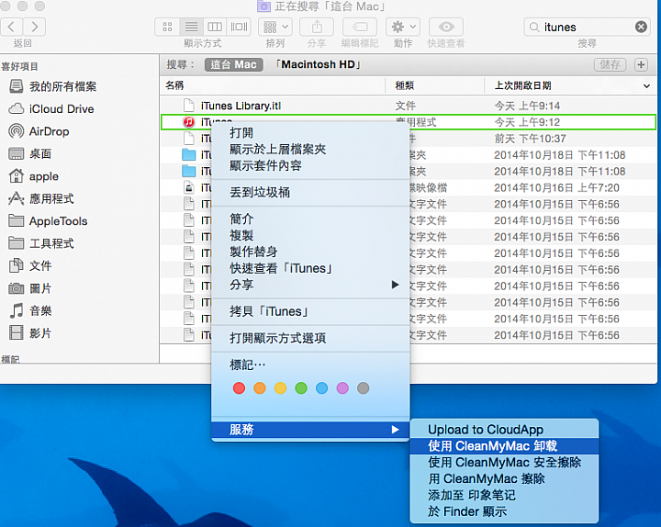The width and height of the screenshot is (661, 527).
Task: Choose Upload to CloudApp service
Action: pyautogui.click(x=504, y=430)
